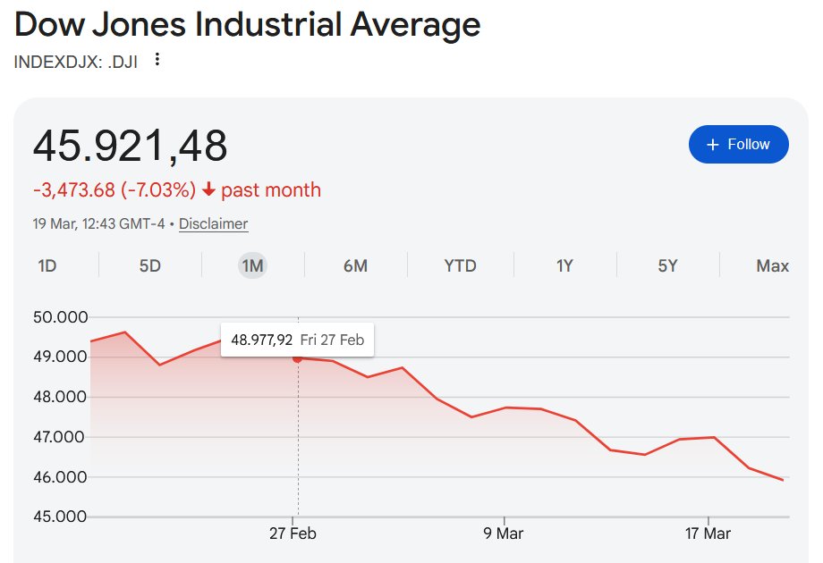Image resolution: width=823 pixels, height=563 pixels.
Task: Click the 17 Mar axis label
Action: pos(708,534)
